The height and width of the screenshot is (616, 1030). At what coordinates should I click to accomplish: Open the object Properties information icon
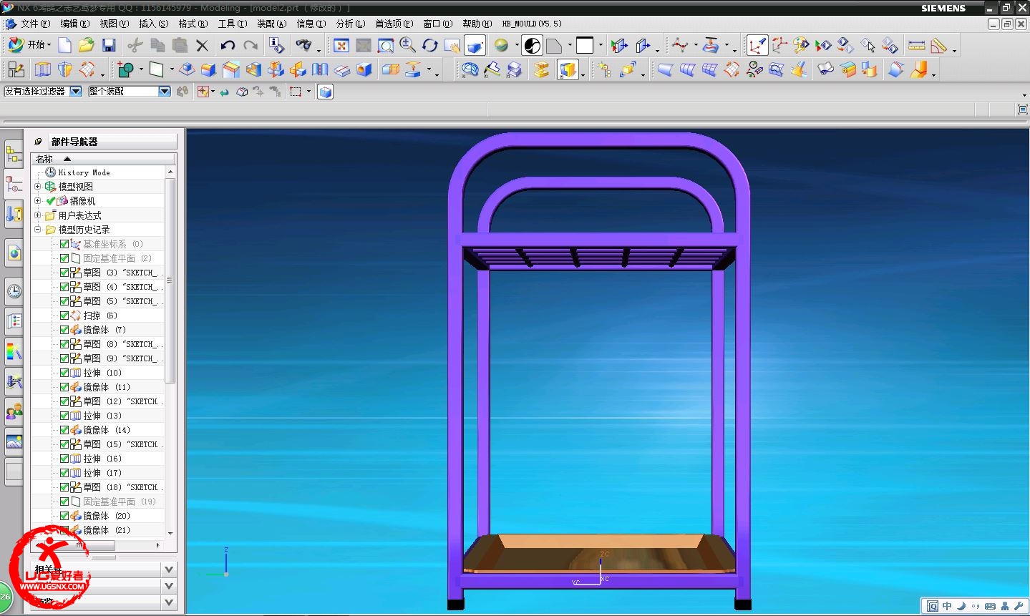(276, 46)
